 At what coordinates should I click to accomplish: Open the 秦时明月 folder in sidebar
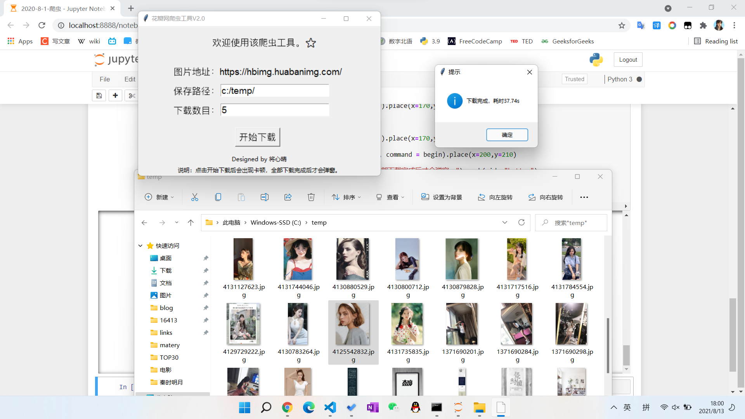[x=171, y=382]
